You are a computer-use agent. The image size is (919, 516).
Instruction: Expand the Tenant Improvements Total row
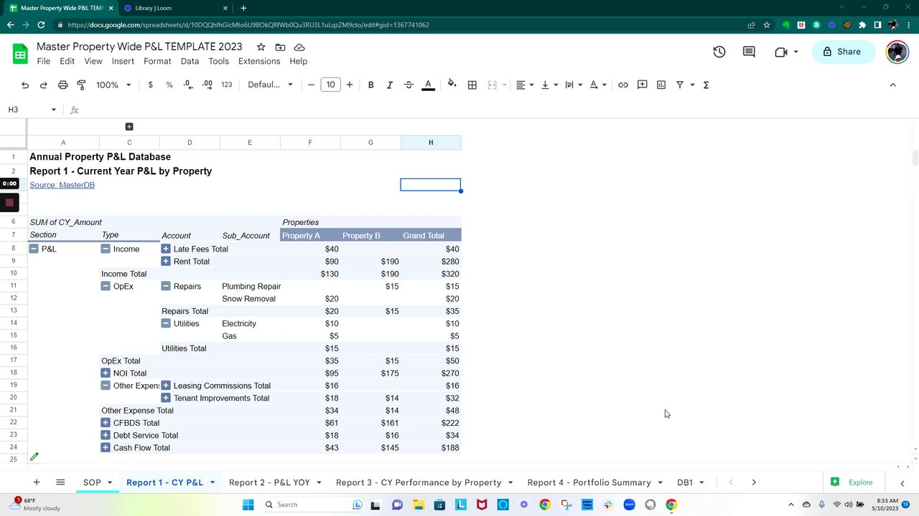click(x=166, y=398)
